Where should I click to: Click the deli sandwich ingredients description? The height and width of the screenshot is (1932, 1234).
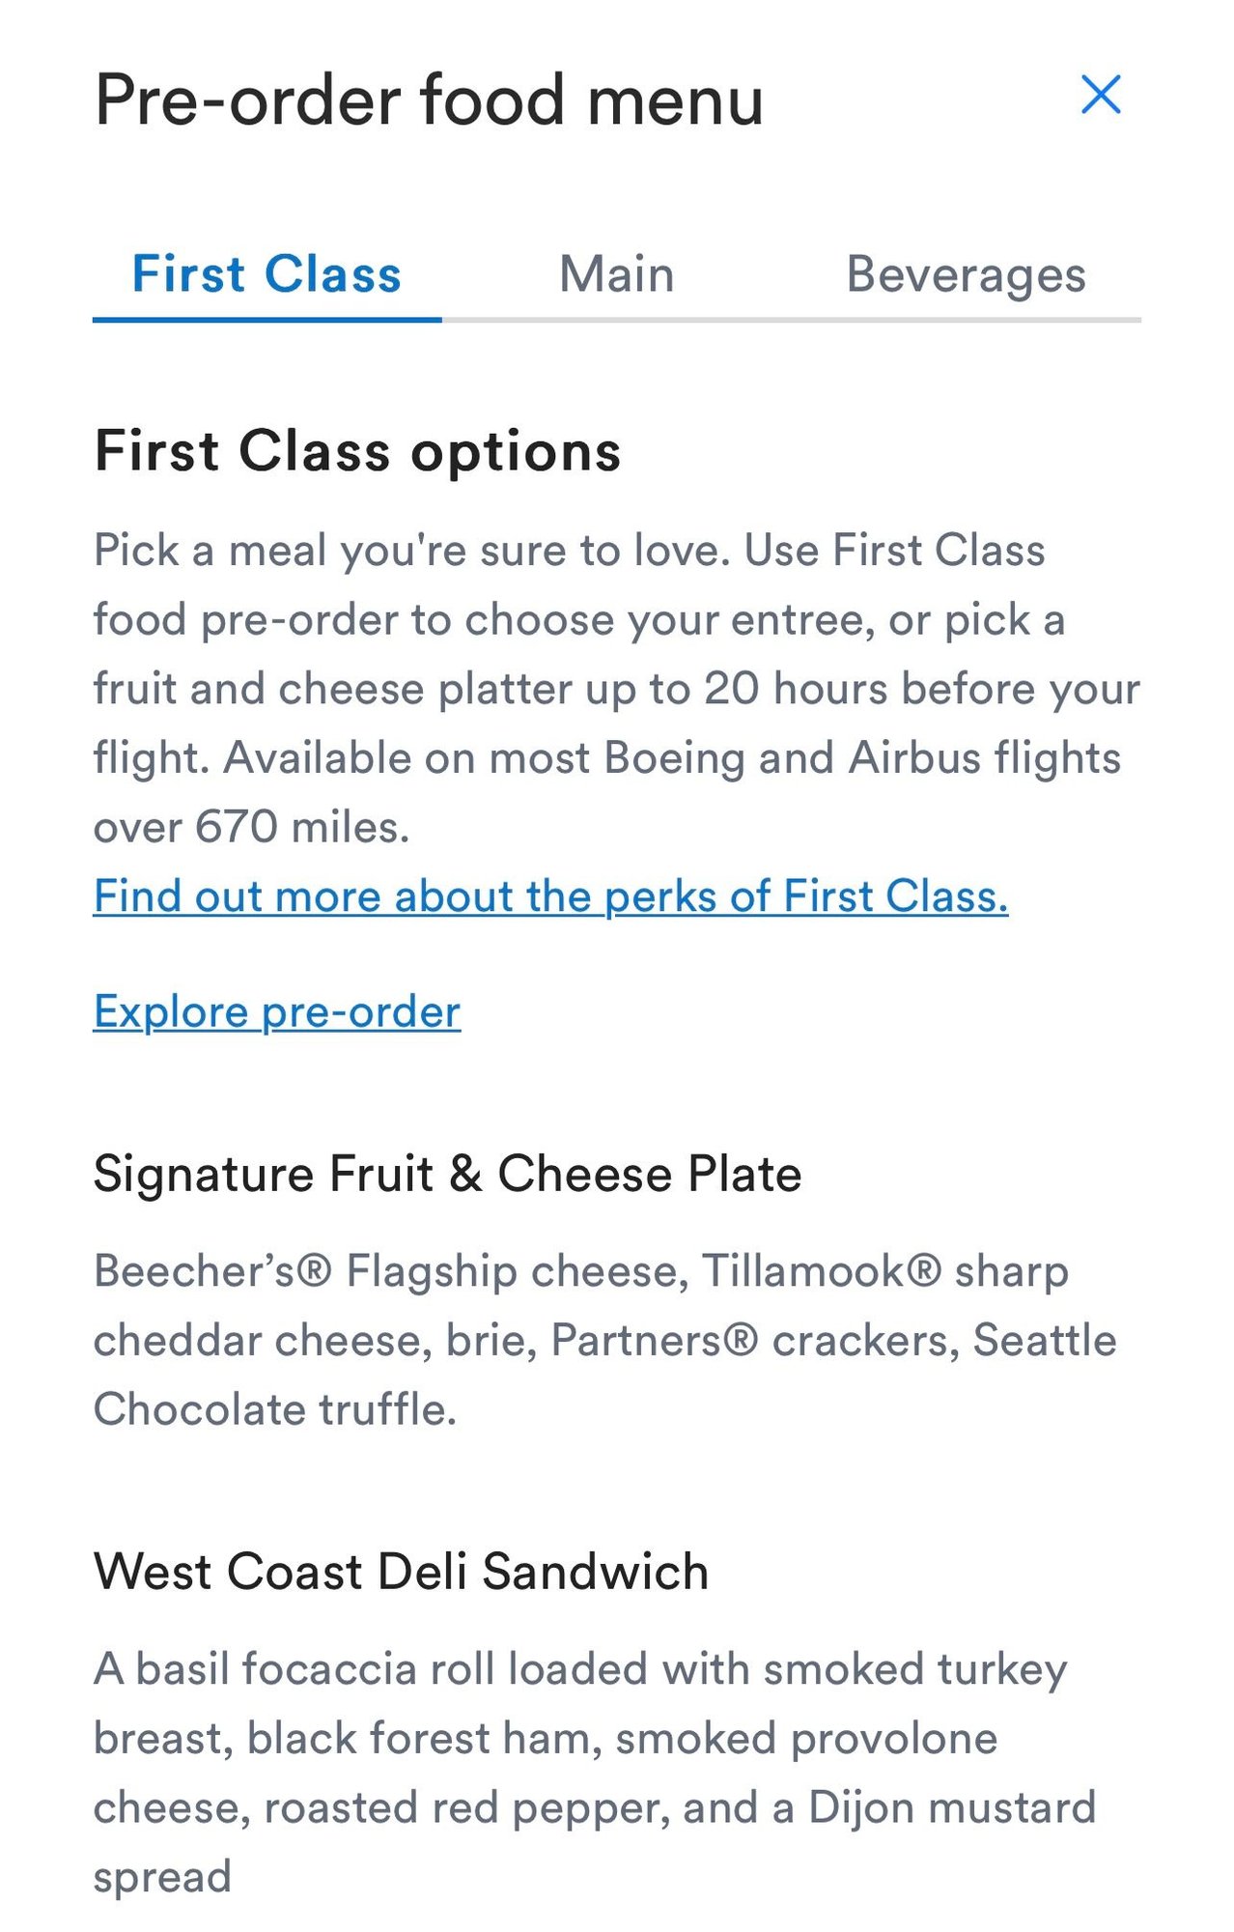595,1773
